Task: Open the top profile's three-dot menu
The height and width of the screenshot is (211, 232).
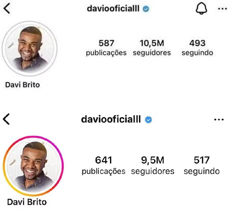Action: pos(222,9)
